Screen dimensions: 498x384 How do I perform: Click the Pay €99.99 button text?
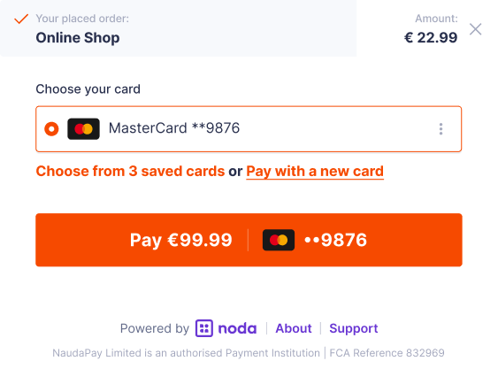pos(181,240)
